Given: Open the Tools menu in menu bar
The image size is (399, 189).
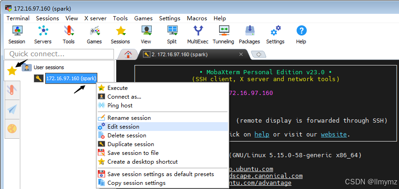Looking at the screenshot, I should [120, 18].
